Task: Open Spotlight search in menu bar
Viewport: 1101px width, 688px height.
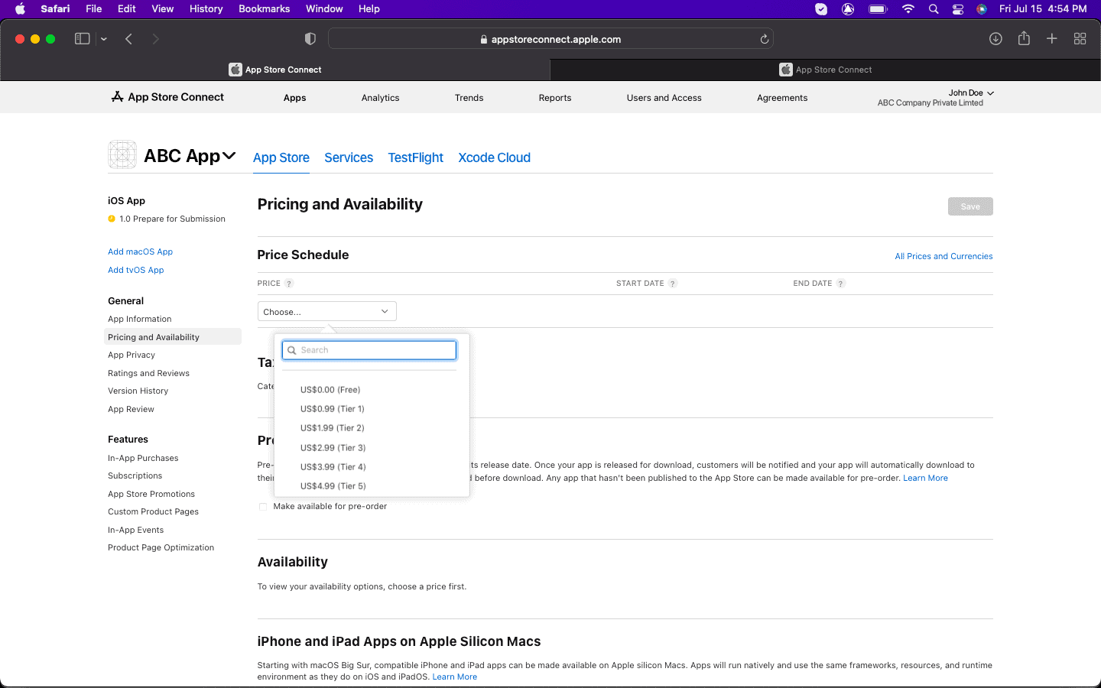Action: (x=934, y=9)
